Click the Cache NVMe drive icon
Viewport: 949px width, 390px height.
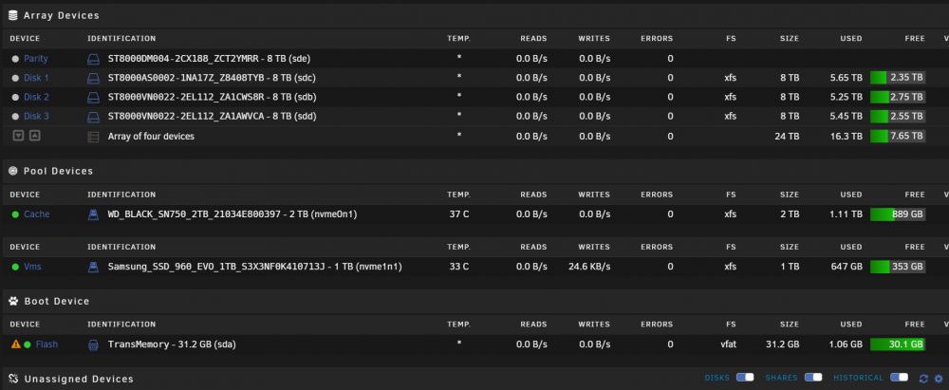click(x=93, y=214)
